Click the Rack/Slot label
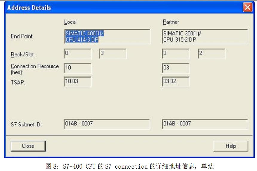This screenshot has width=257, height=171. 23,55
